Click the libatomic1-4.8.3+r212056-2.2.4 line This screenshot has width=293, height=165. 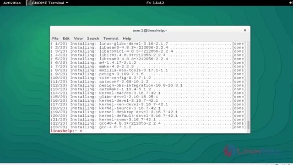tap(148, 51)
